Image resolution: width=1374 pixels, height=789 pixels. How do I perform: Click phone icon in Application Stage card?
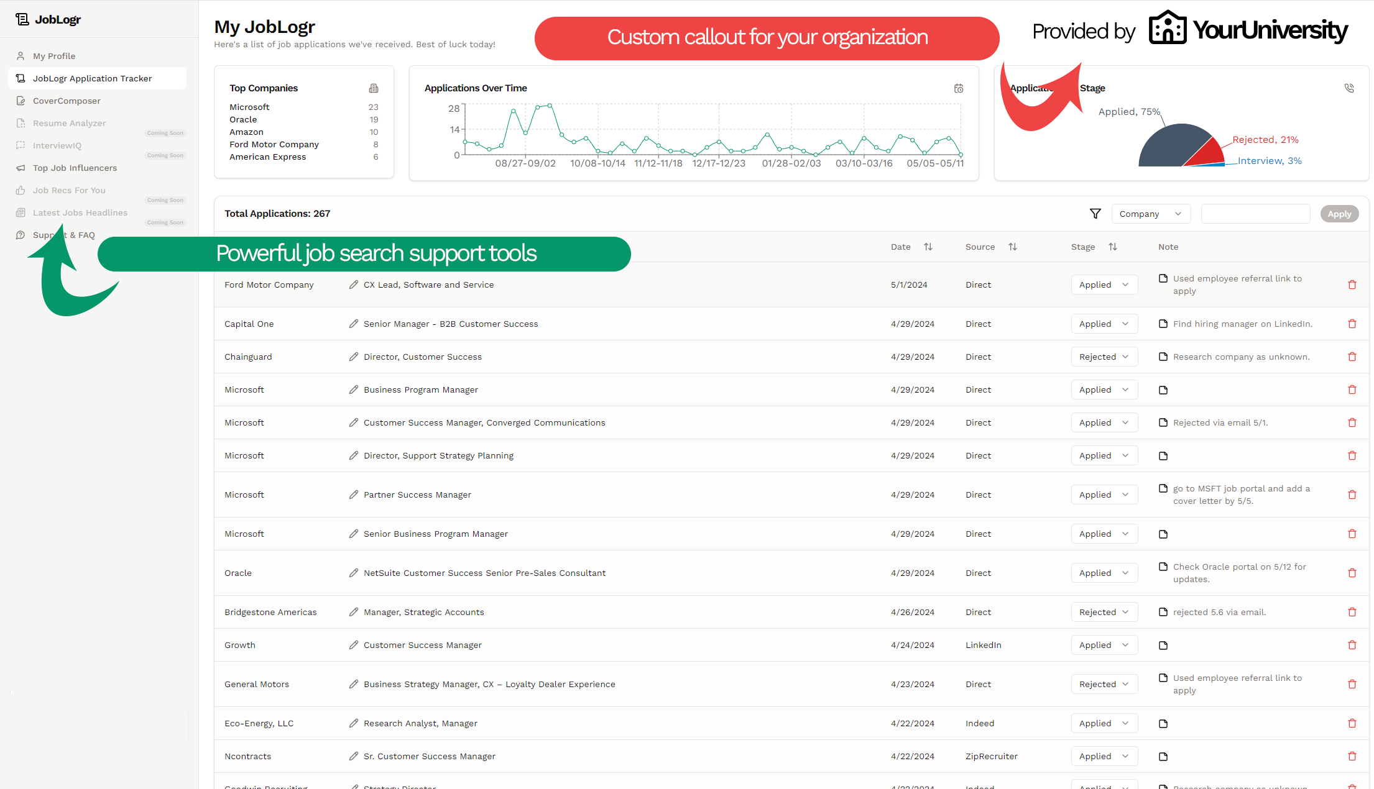(1349, 88)
